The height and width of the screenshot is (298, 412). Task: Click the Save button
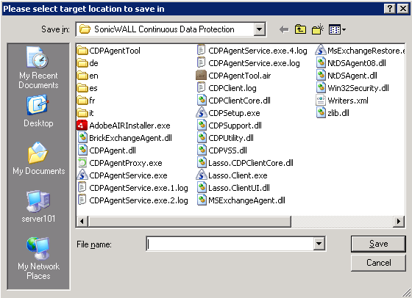click(x=378, y=244)
